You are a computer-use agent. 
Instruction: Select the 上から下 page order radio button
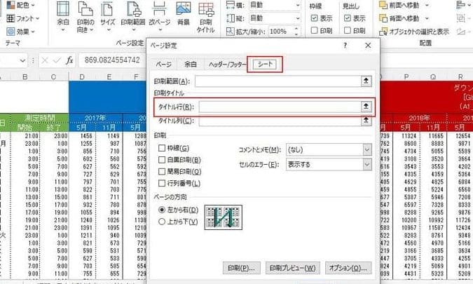click(163, 222)
